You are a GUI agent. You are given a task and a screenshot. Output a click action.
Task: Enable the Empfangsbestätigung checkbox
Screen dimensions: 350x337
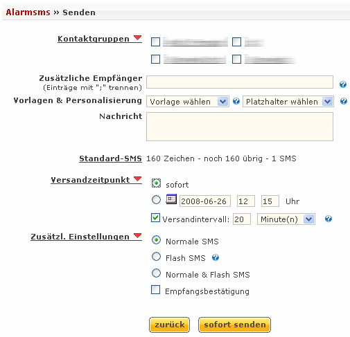pos(155,290)
